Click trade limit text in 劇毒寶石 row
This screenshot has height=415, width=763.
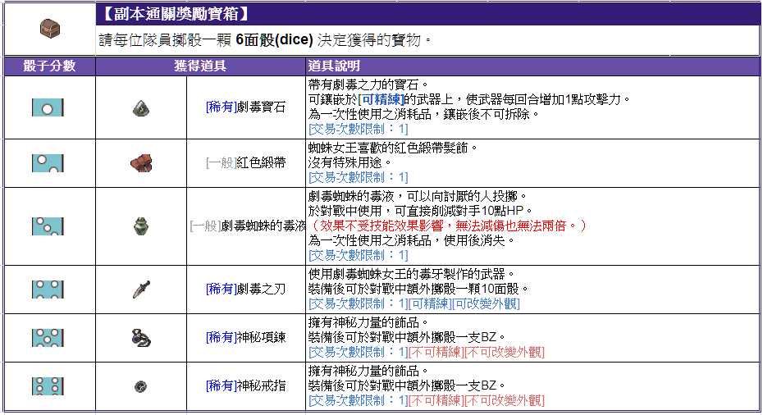coord(359,129)
